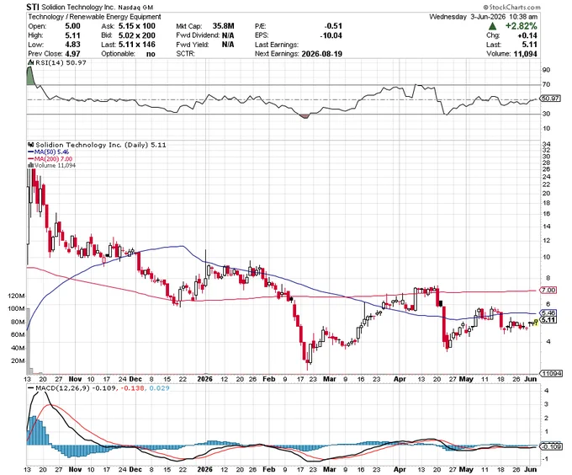The height and width of the screenshot is (475, 572).
Task: Click the price axis label 34
Action: pyautogui.click(x=546, y=144)
